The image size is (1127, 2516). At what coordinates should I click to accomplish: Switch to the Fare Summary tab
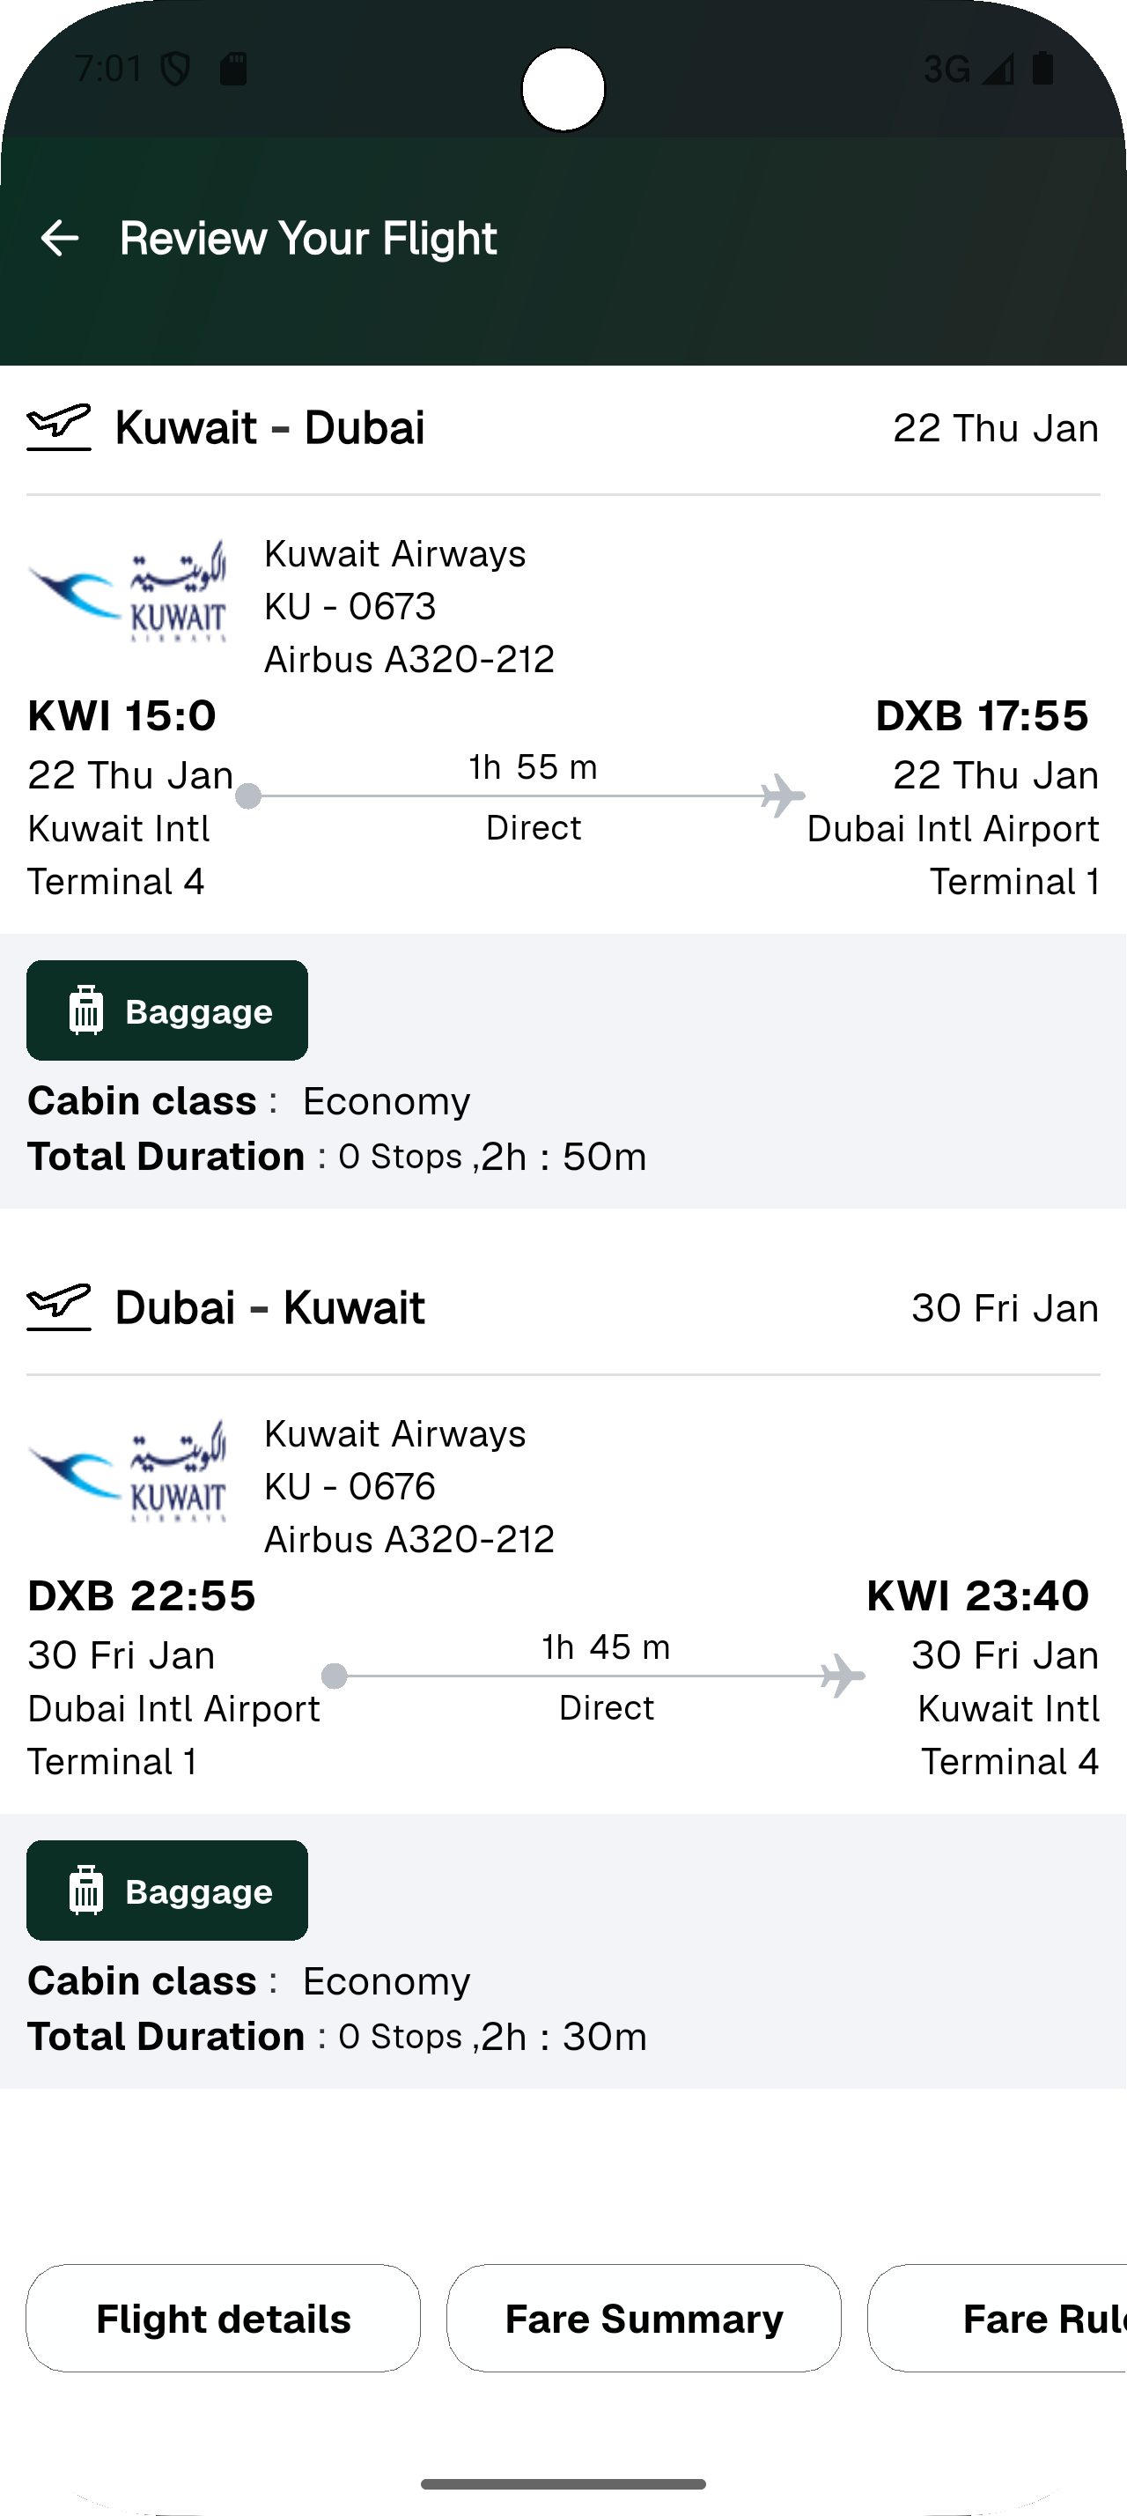[x=644, y=2319]
